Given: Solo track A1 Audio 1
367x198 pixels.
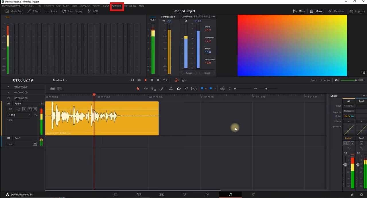Looking at the screenshot, I should point(30,109).
